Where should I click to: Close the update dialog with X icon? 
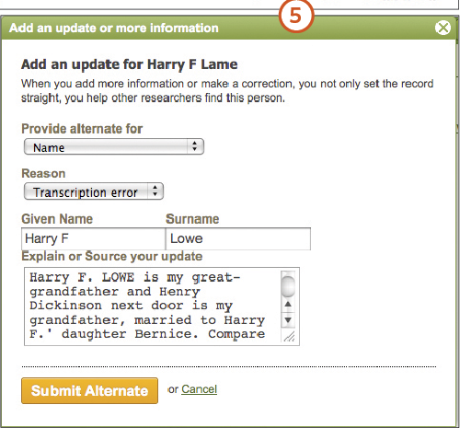coord(443,28)
